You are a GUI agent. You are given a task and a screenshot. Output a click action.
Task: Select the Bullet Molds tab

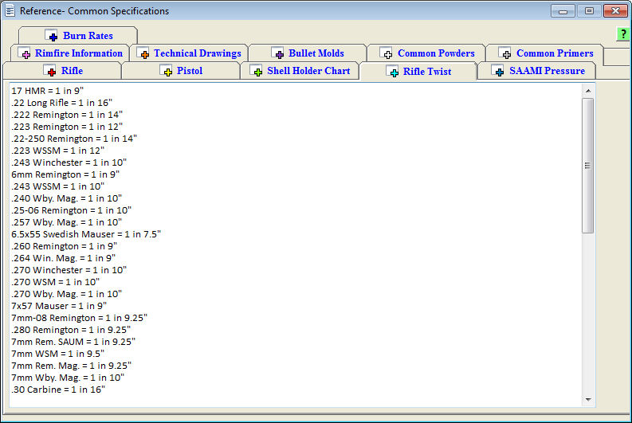coord(308,53)
